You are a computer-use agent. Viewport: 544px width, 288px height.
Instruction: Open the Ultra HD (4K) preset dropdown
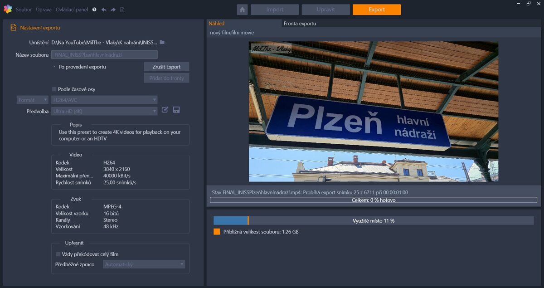104,111
